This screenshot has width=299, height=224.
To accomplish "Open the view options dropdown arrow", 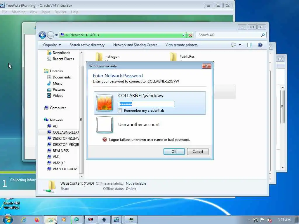I will tap(240, 45).
